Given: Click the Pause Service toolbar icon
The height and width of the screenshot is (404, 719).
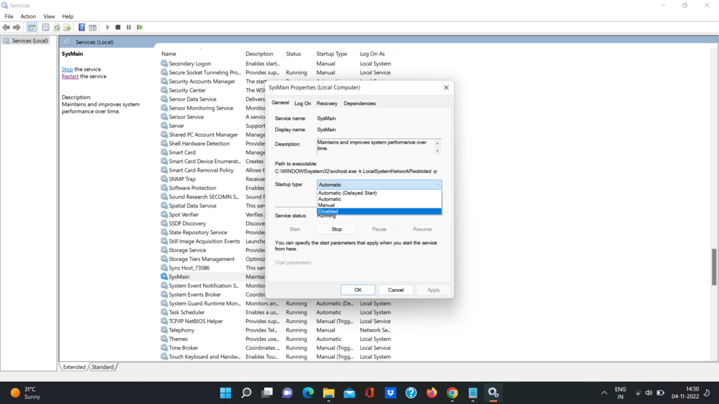Looking at the screenshot, I should click(x=129, y=27).
